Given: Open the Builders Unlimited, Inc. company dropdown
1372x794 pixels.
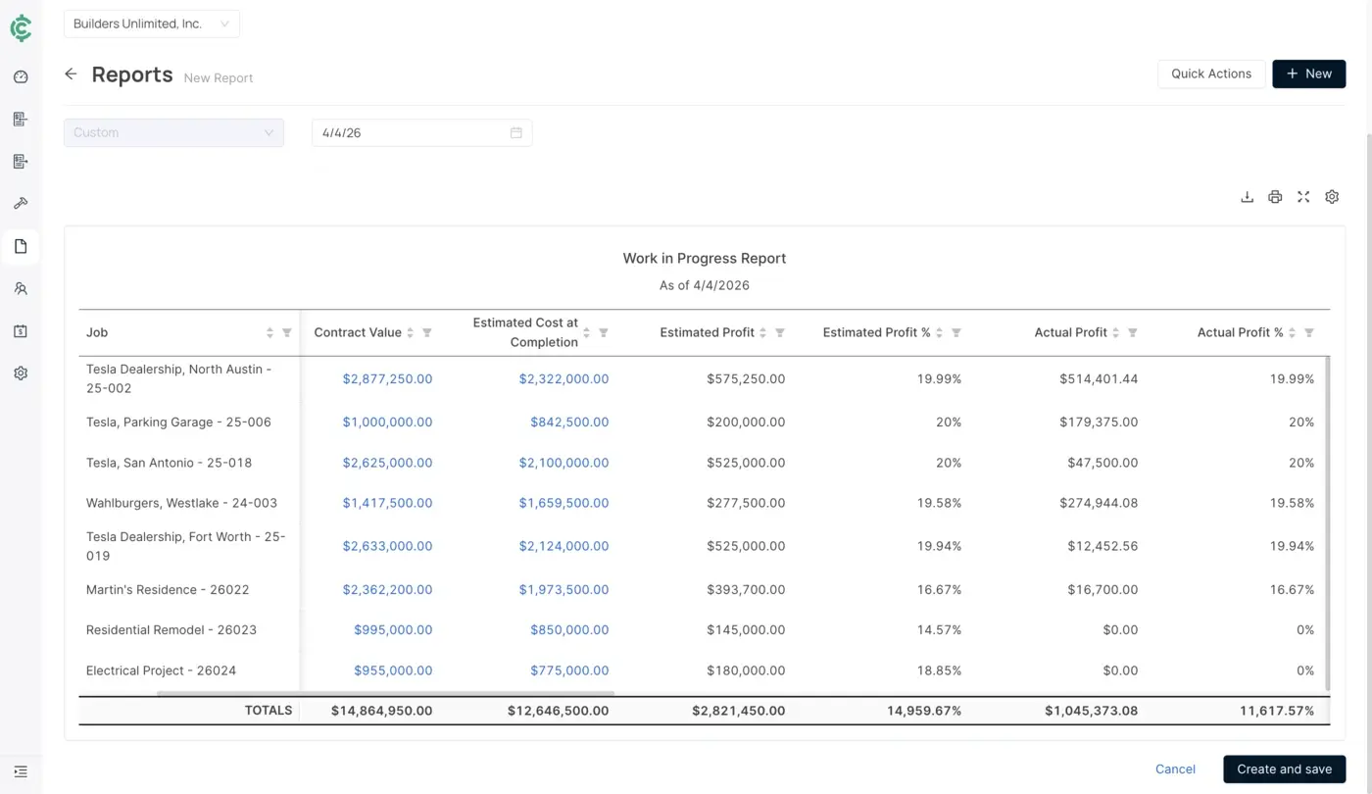Looking at the screenshot, I should pos(152,24).
